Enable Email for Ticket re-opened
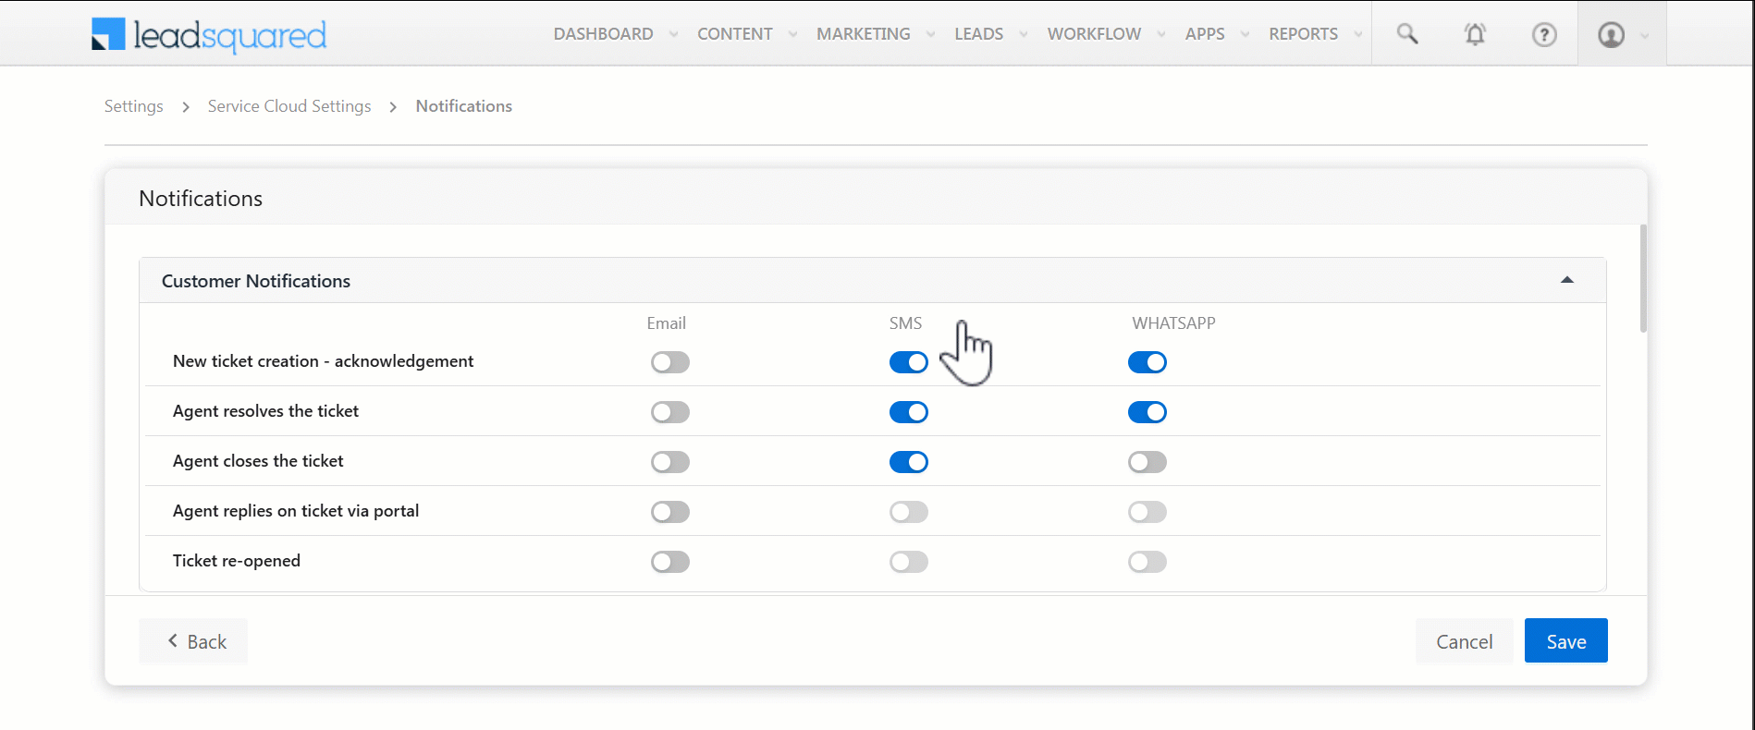This screenshot has height=730, width=1755. 669,562
